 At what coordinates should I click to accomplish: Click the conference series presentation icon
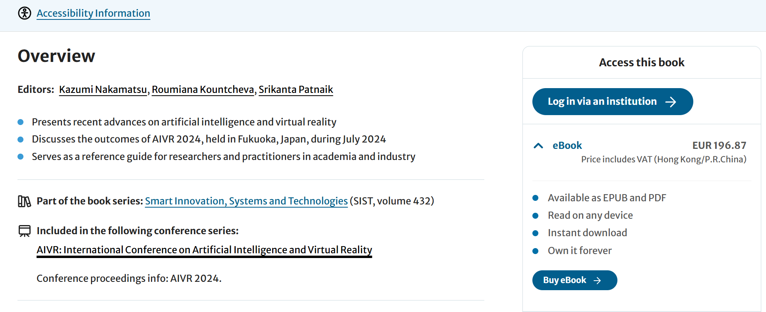(x=25, y=231)
